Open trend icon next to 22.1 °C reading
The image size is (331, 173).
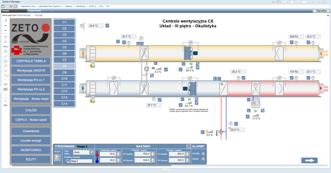click(x=308, y=78)
